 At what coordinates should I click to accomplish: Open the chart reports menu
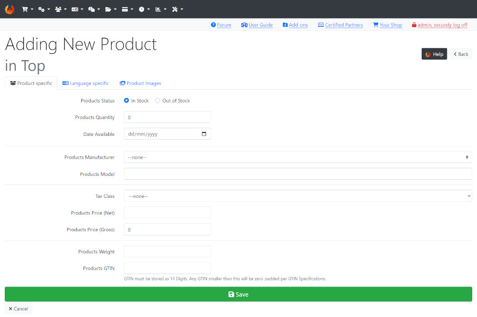161,10
